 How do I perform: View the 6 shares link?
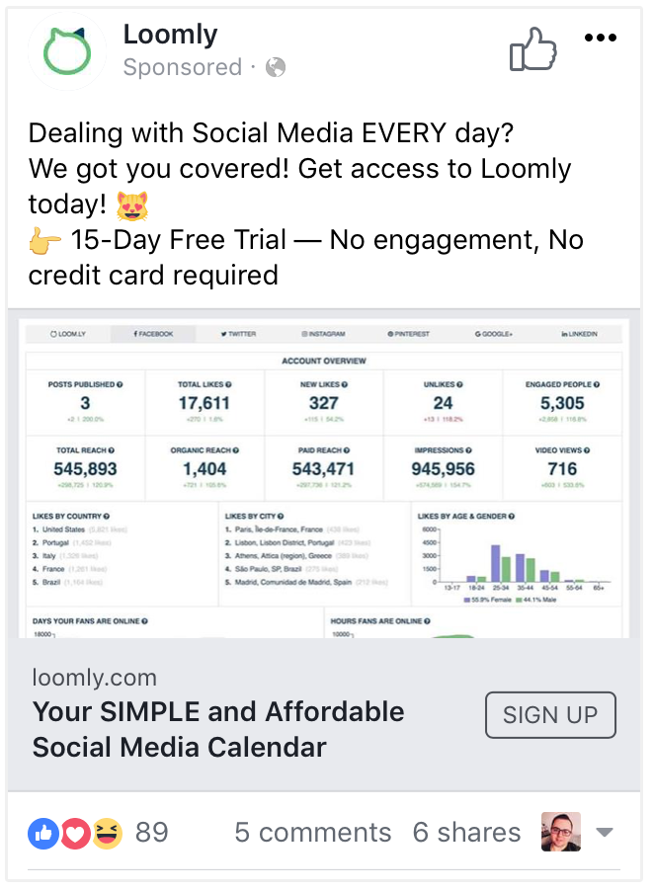coord(466,833)
